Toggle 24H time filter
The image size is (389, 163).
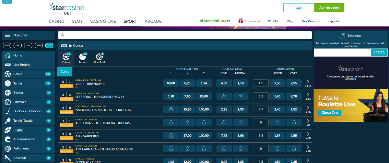click(x=28, y=46)
